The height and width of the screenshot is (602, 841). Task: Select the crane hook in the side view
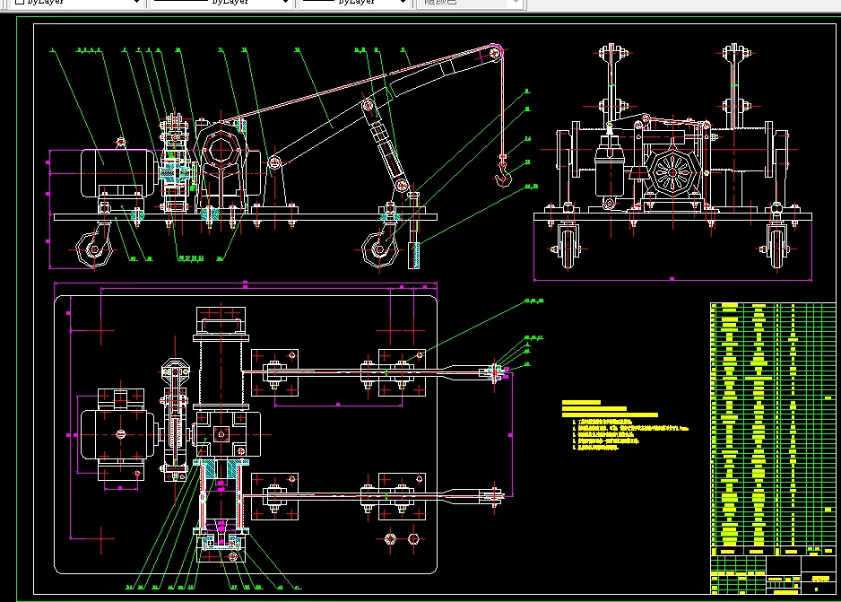(503, 173)
